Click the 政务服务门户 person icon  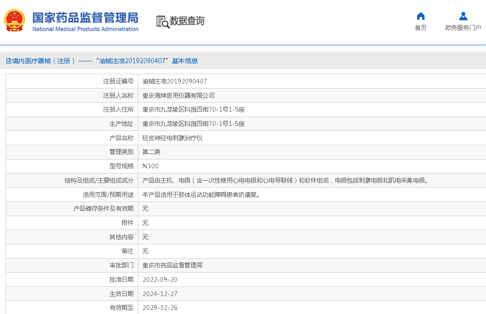point(463,16)
